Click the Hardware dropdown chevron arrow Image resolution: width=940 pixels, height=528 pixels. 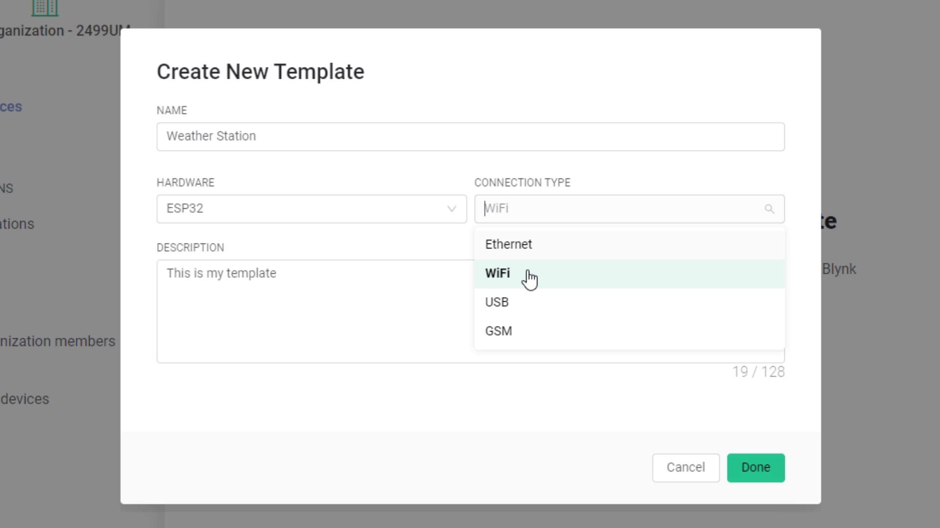coord(451,209)
